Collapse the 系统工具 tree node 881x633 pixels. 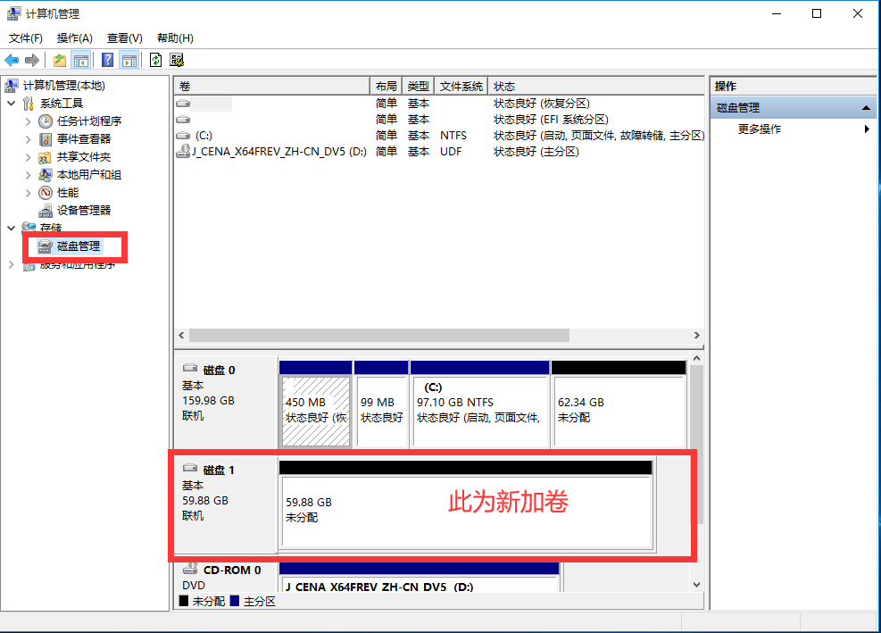12,104
